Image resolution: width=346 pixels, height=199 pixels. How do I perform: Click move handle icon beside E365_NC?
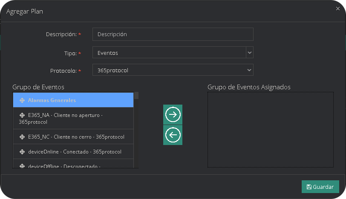tap(22, 137)
